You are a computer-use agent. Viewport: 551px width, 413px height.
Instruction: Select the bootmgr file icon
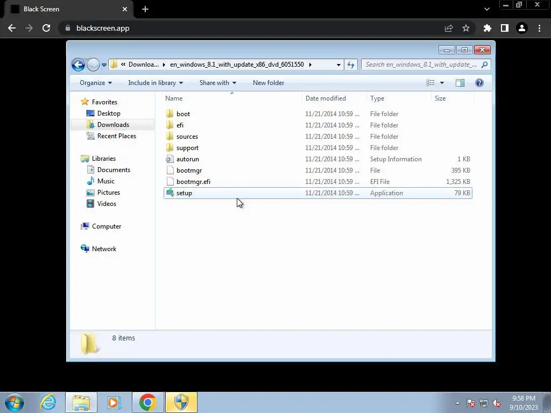pyautogui.click(x=170, y=170)
